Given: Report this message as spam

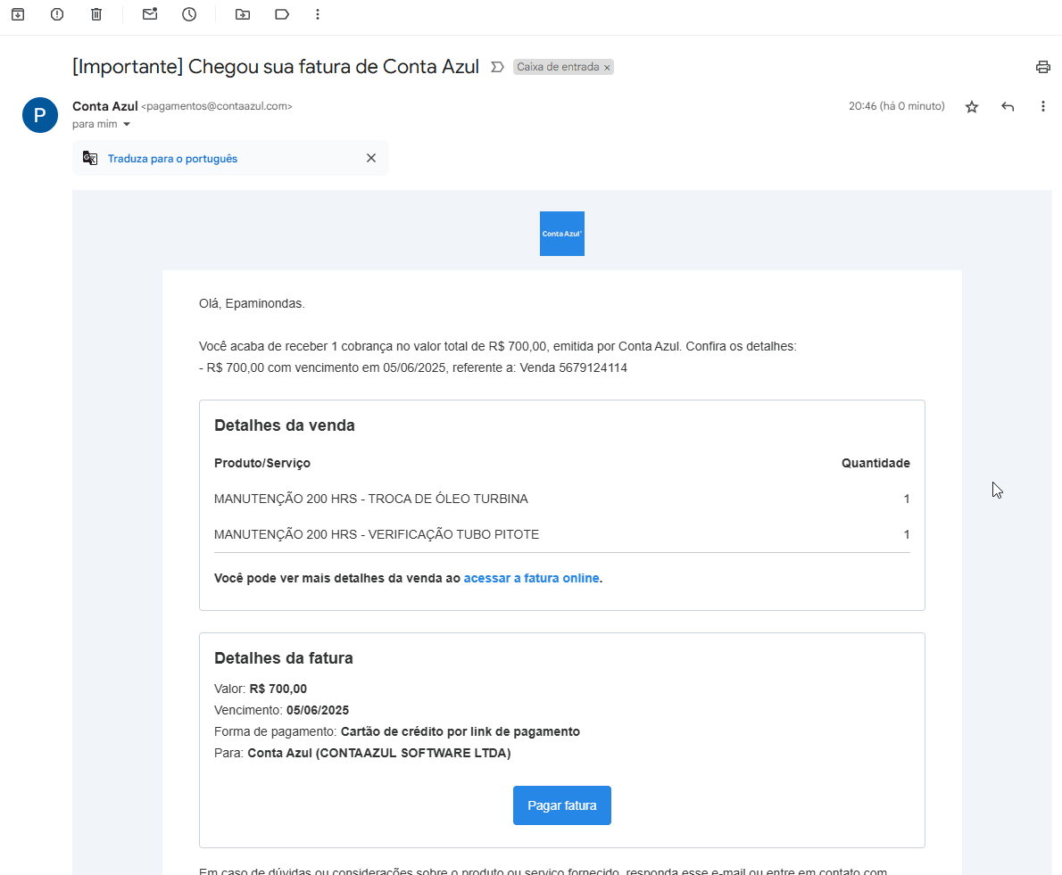Looking at the screenshot, I should tap(56, 14).
